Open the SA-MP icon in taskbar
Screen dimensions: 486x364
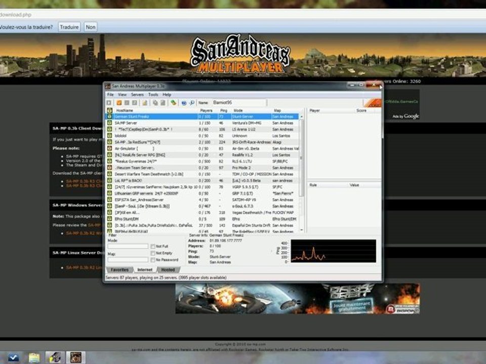pyautogui.click(x=75, y=357)
